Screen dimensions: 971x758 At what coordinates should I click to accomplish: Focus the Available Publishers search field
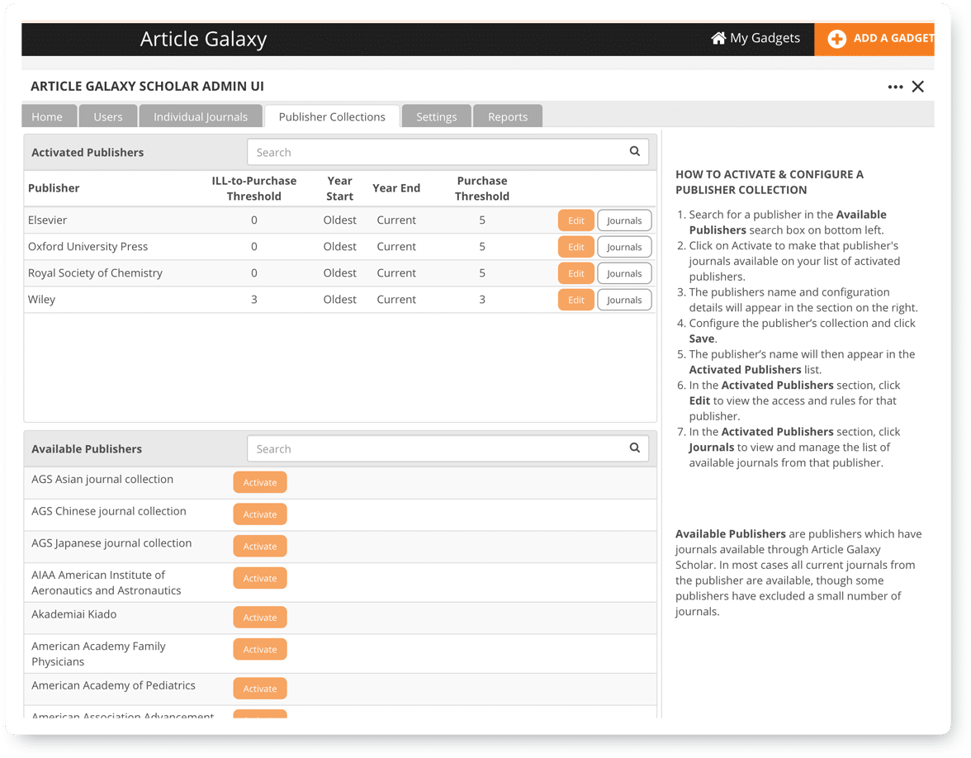[448, 448]
